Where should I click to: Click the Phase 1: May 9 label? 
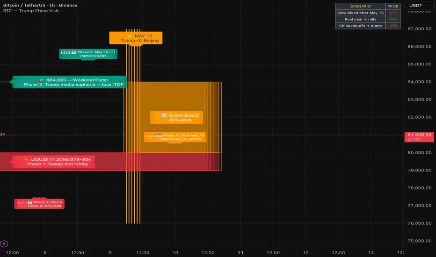click(x=39, y=204)
